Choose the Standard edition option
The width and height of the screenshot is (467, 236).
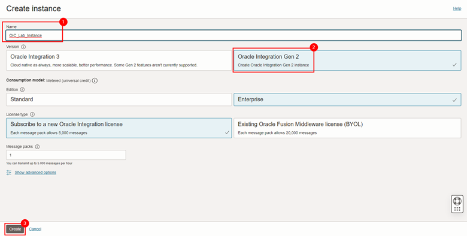119,99
